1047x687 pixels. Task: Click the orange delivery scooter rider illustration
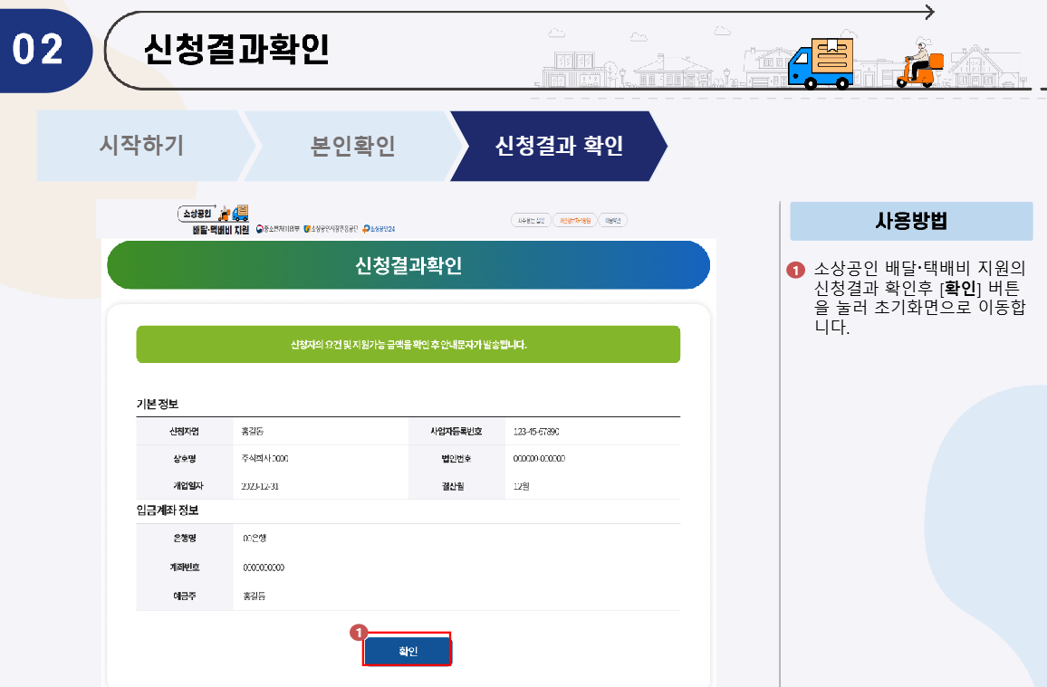pyautogui.click(x=919, y=64)
